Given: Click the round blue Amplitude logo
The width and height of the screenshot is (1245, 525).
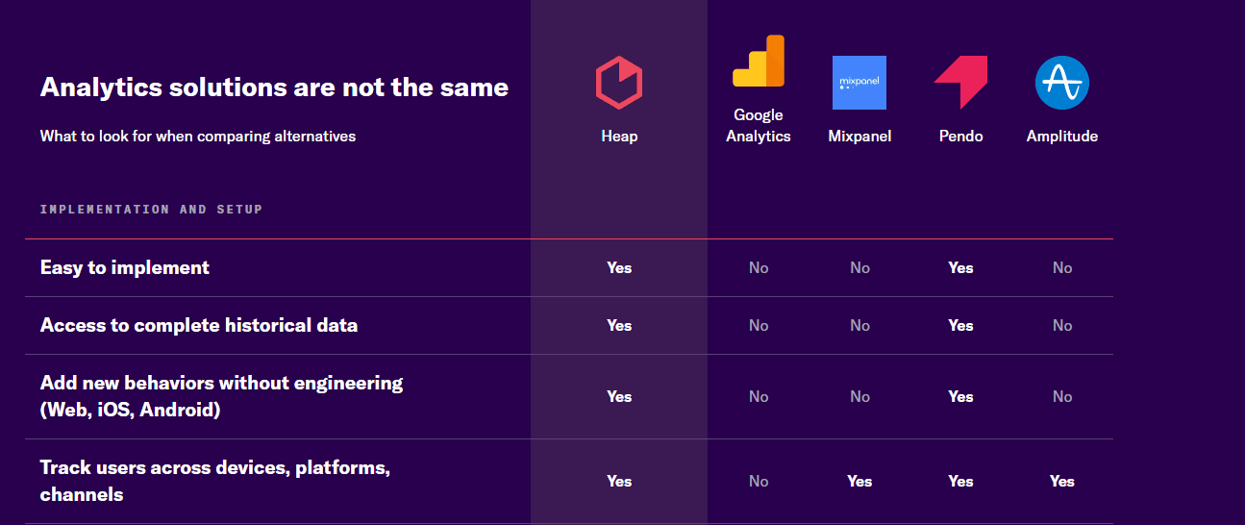Looking at the screenshot, I should click(x=1061, y=83).
